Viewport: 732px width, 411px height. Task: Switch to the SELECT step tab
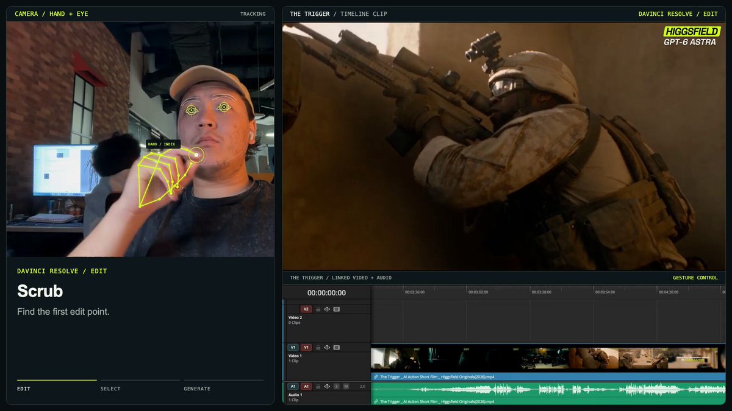110,388
